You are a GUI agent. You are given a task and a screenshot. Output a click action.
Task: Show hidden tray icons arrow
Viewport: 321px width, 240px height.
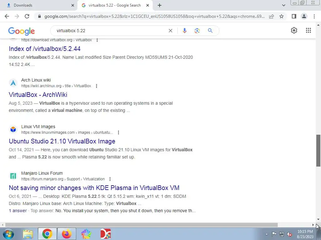tap(266, 234)
